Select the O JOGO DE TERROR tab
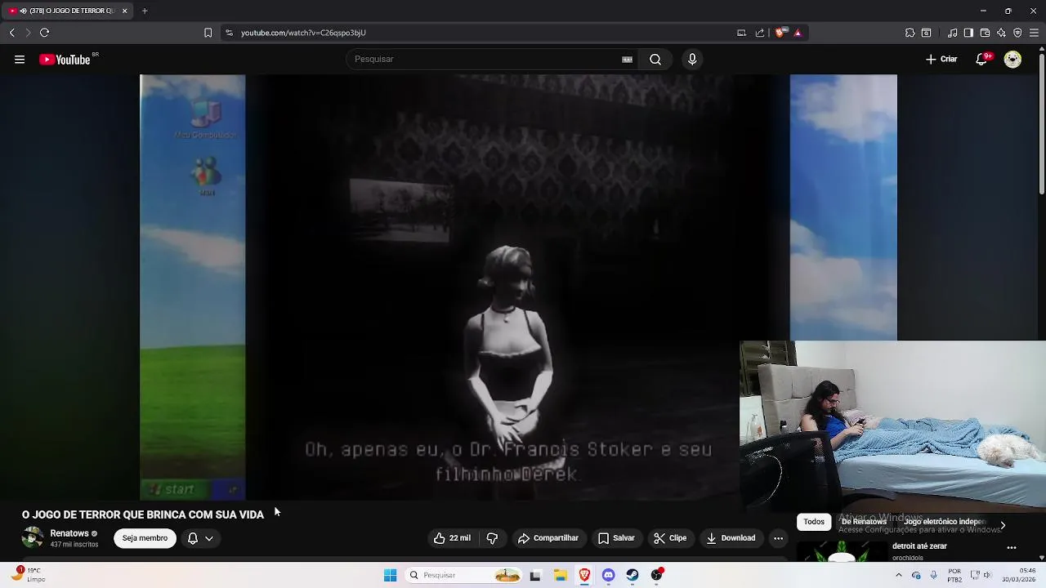This screenshot has height=588, width=1046. [65, 11]
